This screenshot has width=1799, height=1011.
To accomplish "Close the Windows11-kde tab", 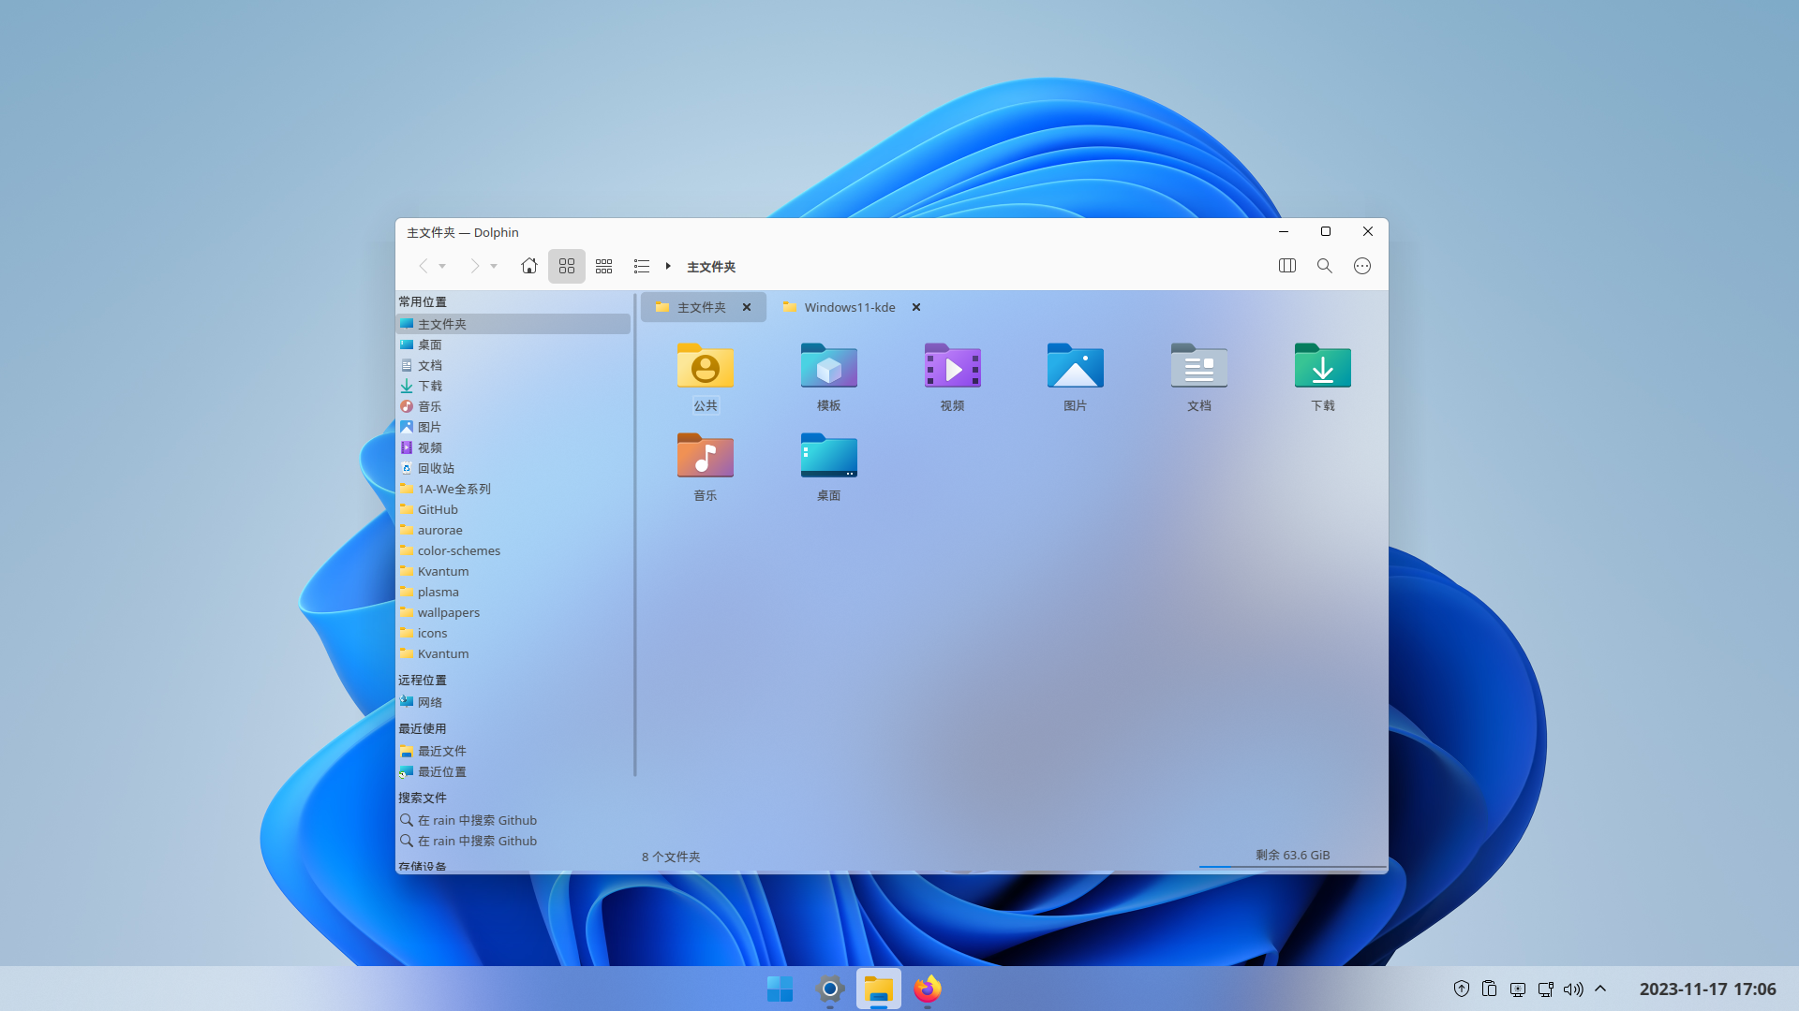I will tap(916, 307).
